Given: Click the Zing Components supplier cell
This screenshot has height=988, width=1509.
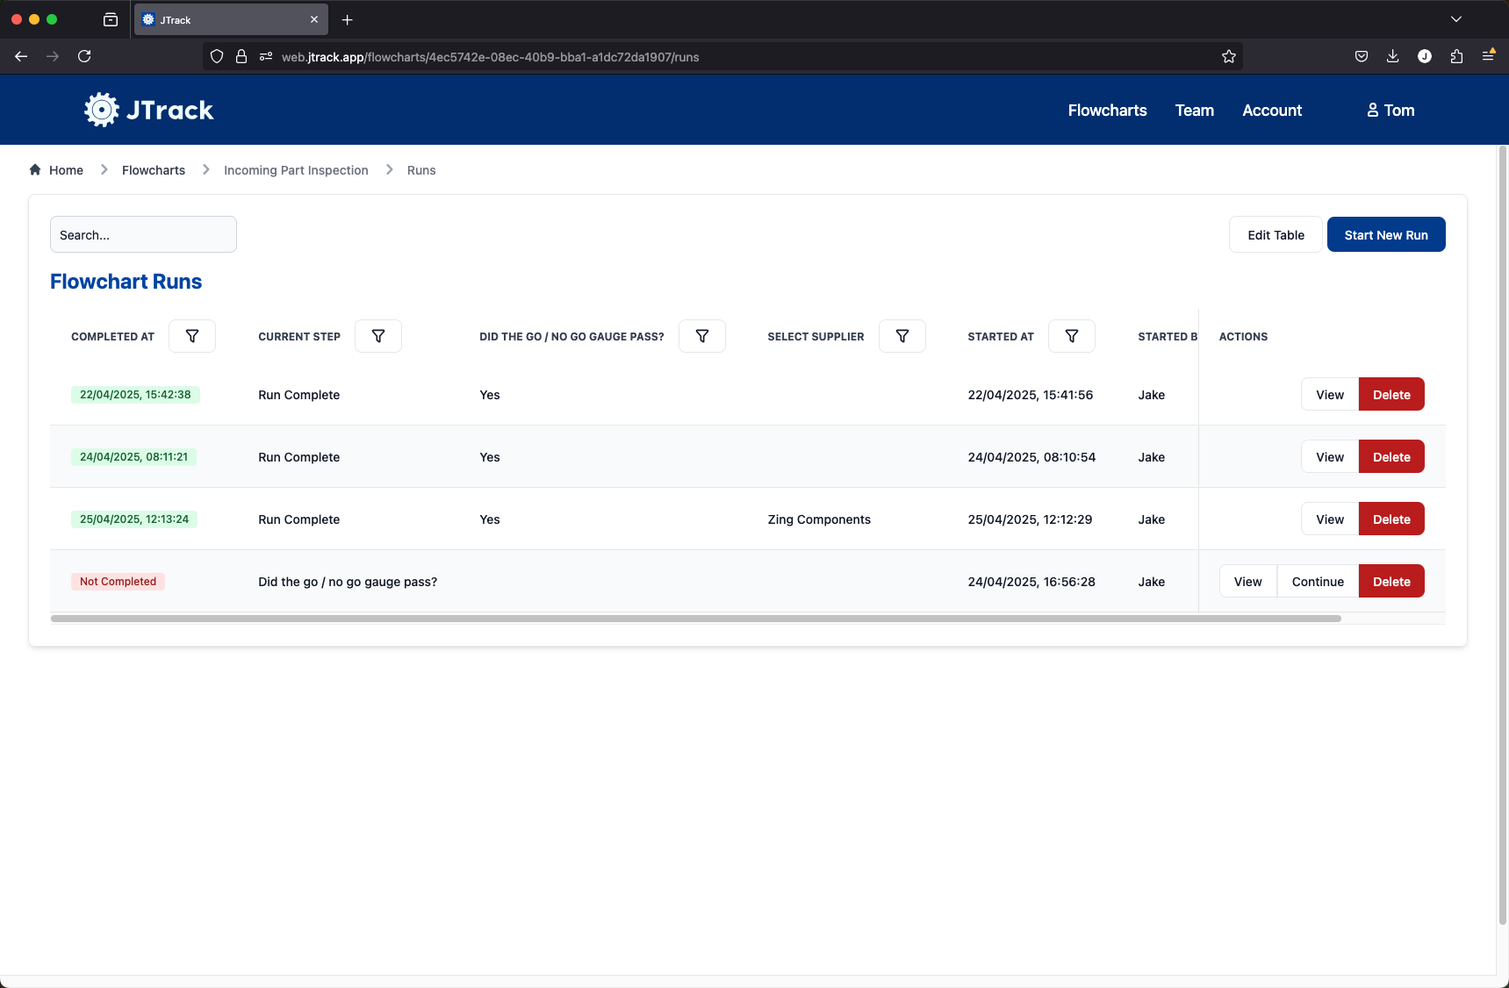Looking at the screenshot, I should click(818, 519).
